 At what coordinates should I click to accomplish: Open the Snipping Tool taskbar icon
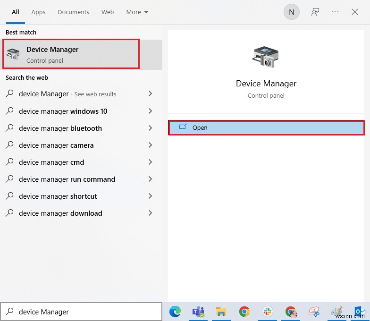[314, 312]
